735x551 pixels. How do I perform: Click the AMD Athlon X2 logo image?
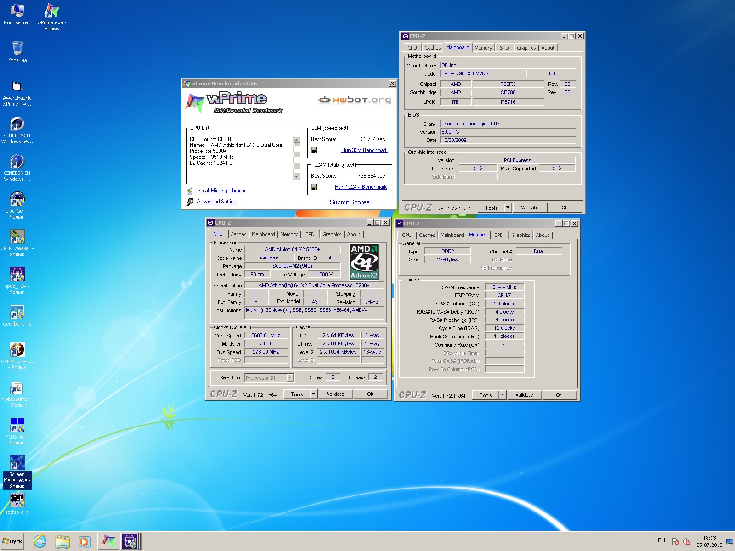tap(364, 262)
